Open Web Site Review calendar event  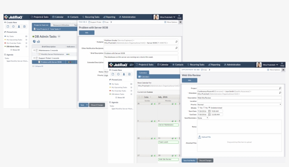[x=168, y=159]
